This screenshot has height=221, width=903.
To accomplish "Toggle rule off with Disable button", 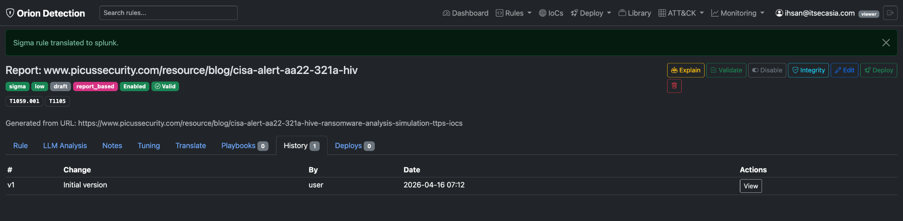I will click(767, 70).
